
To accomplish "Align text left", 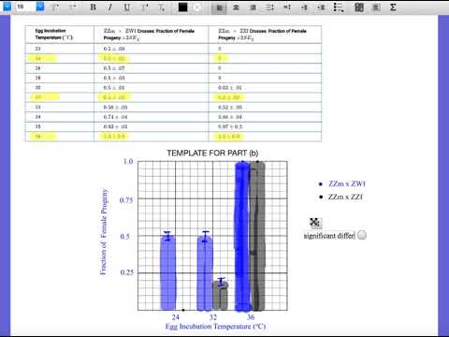I will pyautogui.click(x=219, y=7).
